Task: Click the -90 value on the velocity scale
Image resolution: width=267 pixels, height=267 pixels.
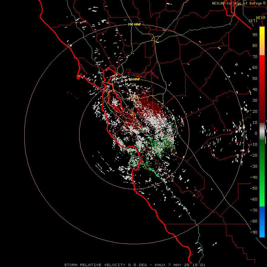Action: [254, 232]
